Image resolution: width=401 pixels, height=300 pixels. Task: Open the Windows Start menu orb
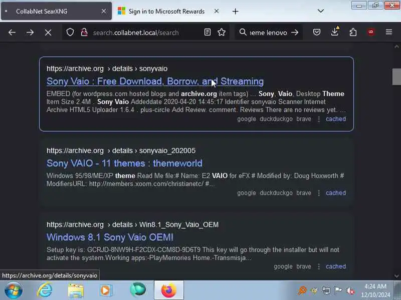click(13, 290)
